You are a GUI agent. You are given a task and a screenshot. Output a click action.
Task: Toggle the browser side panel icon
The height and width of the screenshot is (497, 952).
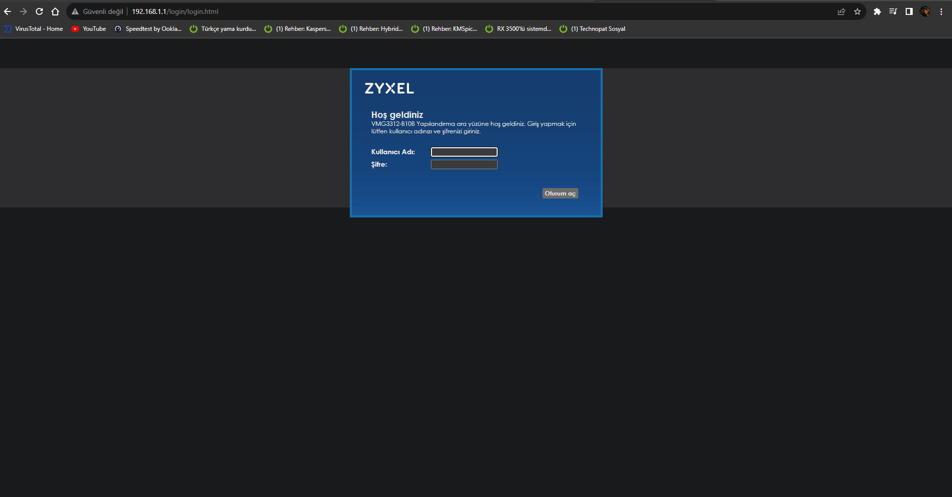tap(909, 11)
